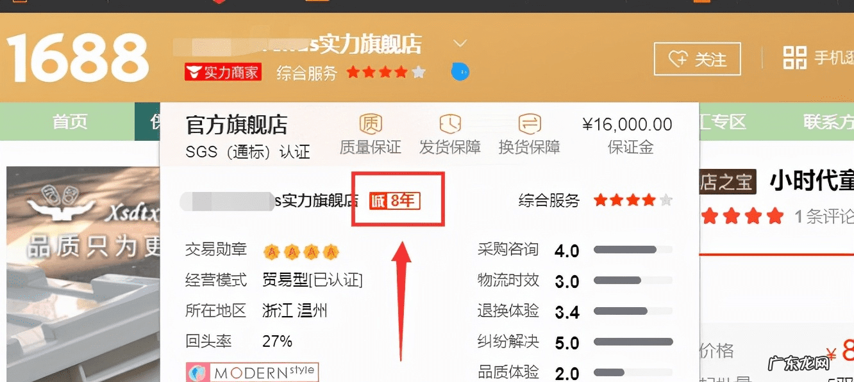
Task: Click the blue verified badge beside store rating
Action: pyautogui.click(x=459, y=72)
